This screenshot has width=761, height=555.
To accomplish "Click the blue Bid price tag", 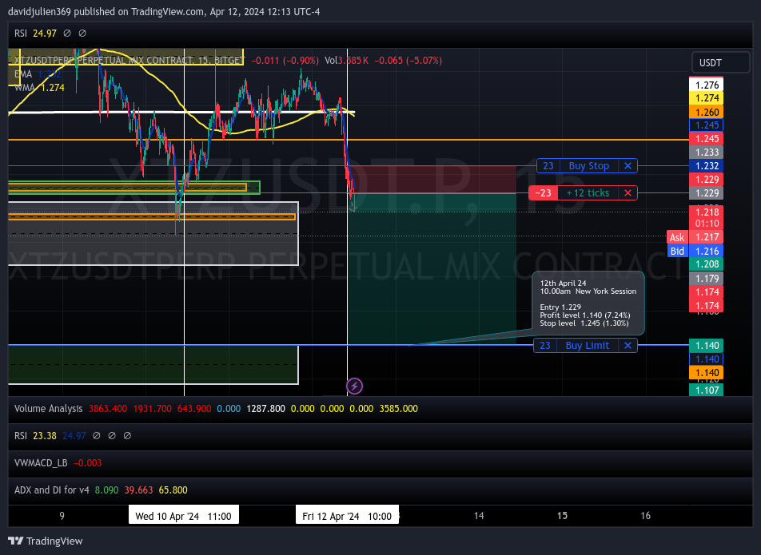I will (677, 251).
